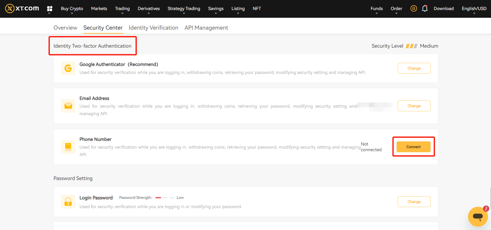The height and width of the screenshot is (230, 491).
Task: Go to the Overview tab
Action: click(x=65, y=28)
